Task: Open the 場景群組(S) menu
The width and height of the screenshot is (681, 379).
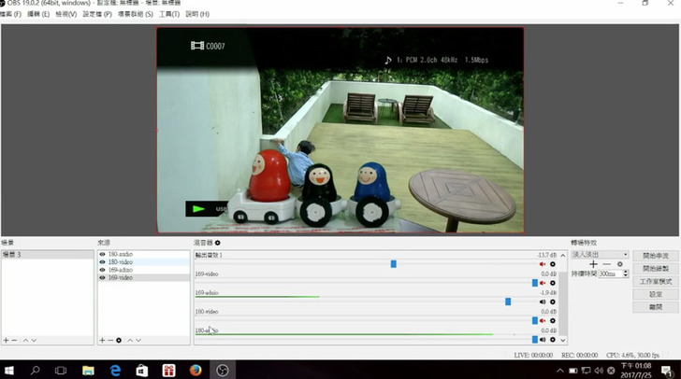Action: coord(136,14)
